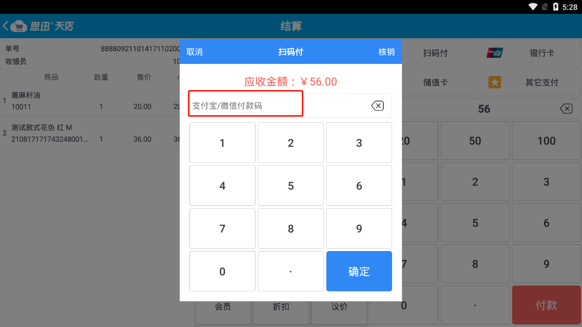This screenshot has width=582, height=327.
Task: Go back using the header arrow
Action: click(x=6, y=26)
